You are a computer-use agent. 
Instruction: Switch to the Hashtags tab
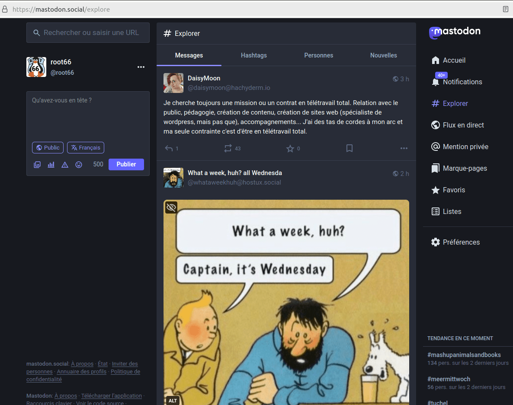(253, 55)
